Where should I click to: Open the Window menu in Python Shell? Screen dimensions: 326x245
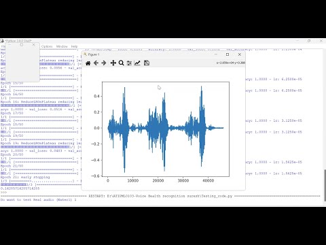tap(62, 46)
